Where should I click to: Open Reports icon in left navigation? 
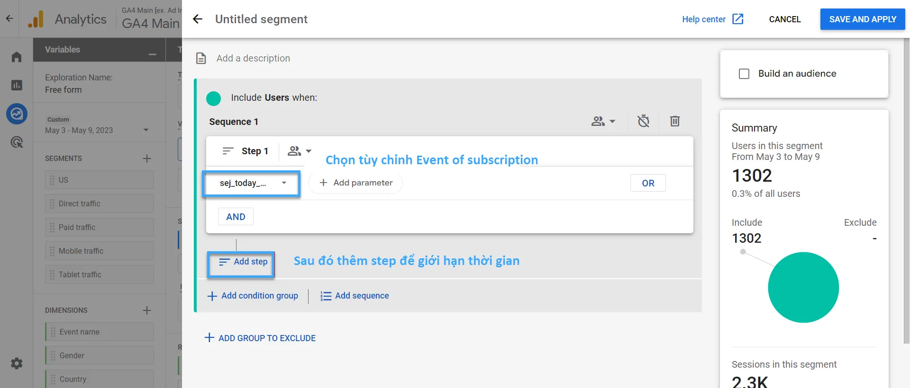click(17, 85)
